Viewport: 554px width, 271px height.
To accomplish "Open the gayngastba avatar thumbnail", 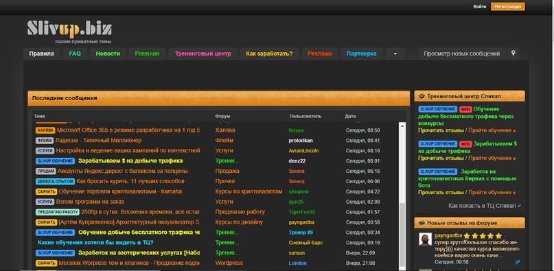I will click(425, 239).
